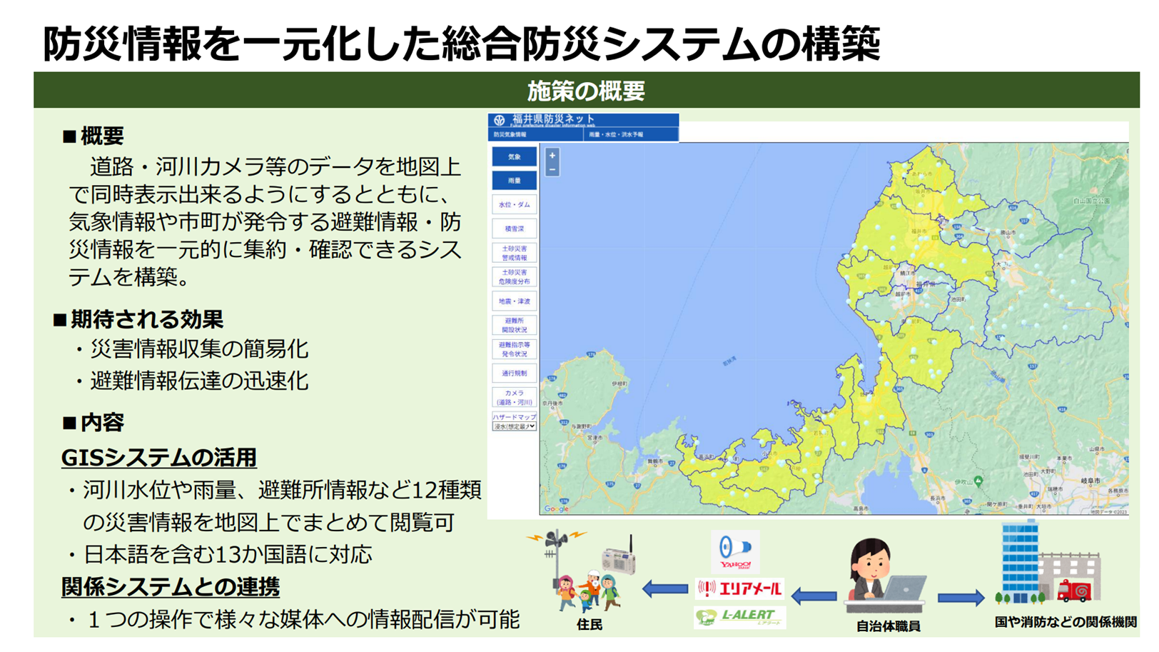This screenshot has height=652, width=1159.
Task: Switch to 雨量・水位・洪水予報 tab
Action: click(x=630, y=134)
